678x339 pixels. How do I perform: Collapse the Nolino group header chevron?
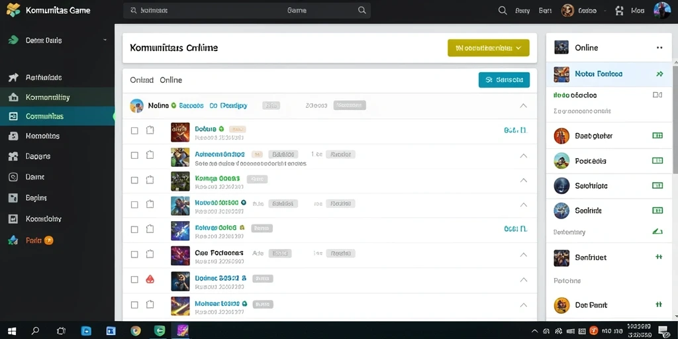click(x=523, y=105)
